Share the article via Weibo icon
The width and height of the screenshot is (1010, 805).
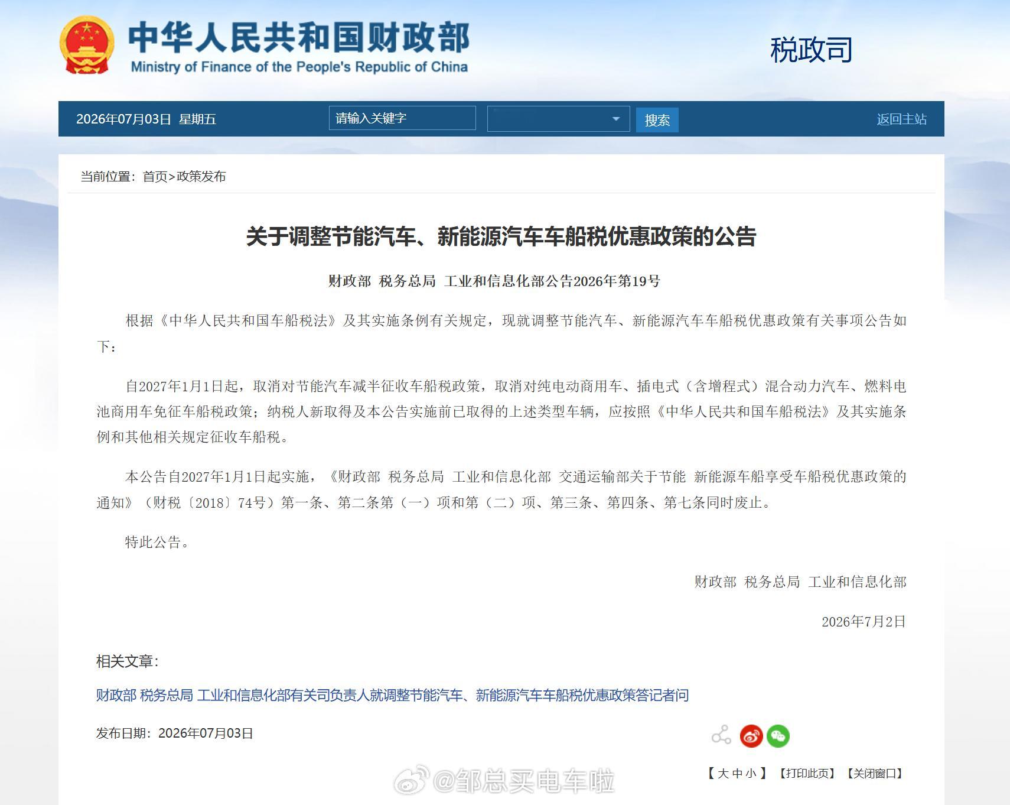coord(751,736)
